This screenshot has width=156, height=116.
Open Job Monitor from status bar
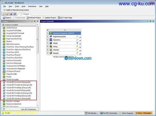coord(92,113)
